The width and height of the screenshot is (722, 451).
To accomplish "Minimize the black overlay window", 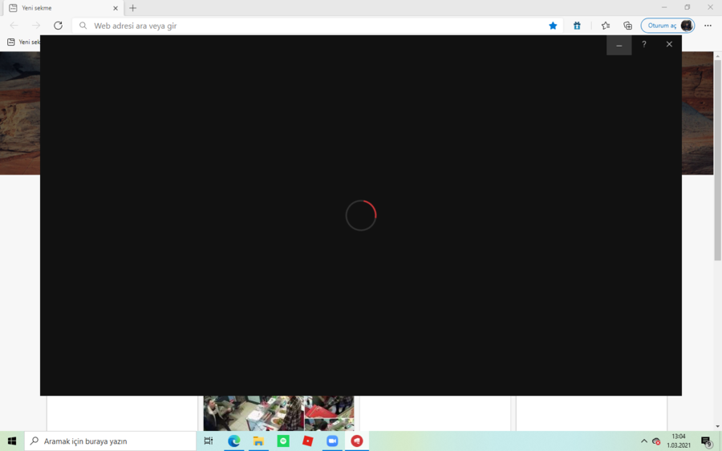I will click(x=619, y=45).
